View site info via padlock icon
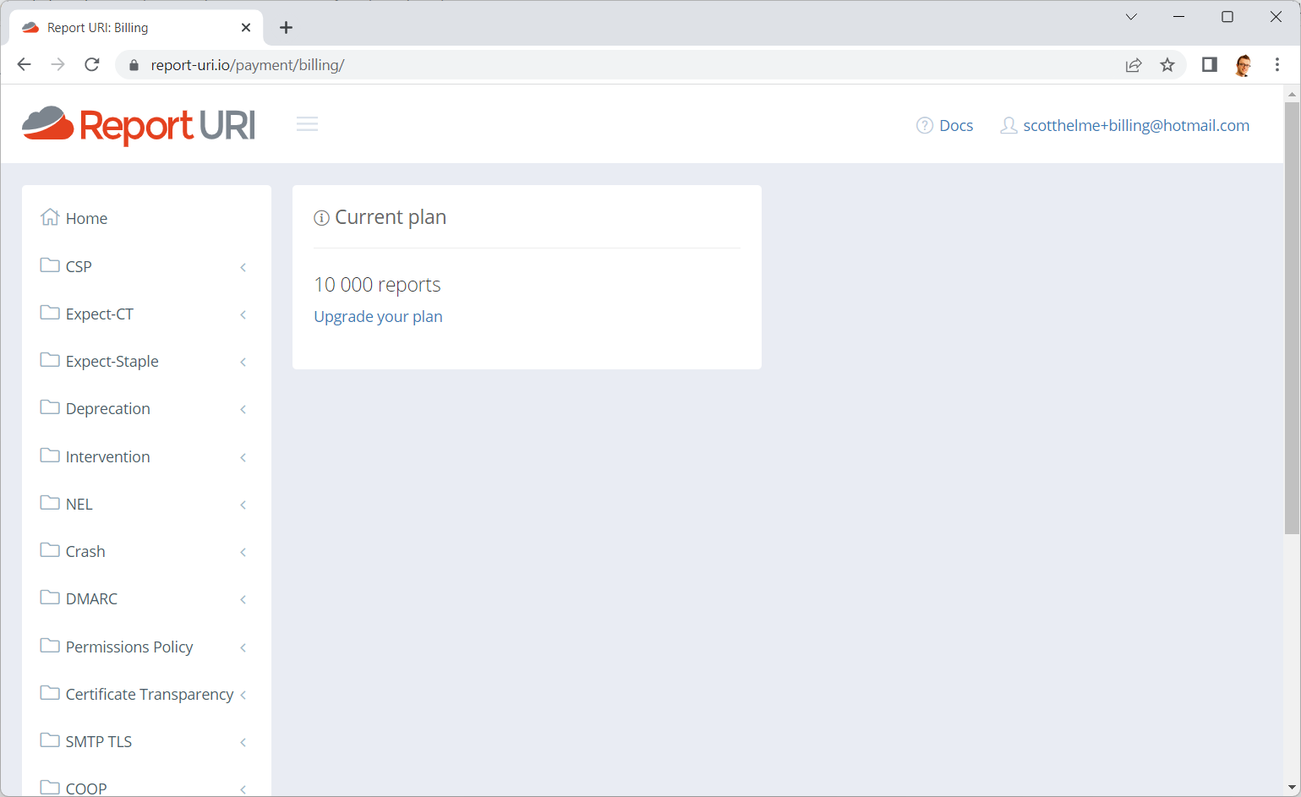 pos(134,65)
